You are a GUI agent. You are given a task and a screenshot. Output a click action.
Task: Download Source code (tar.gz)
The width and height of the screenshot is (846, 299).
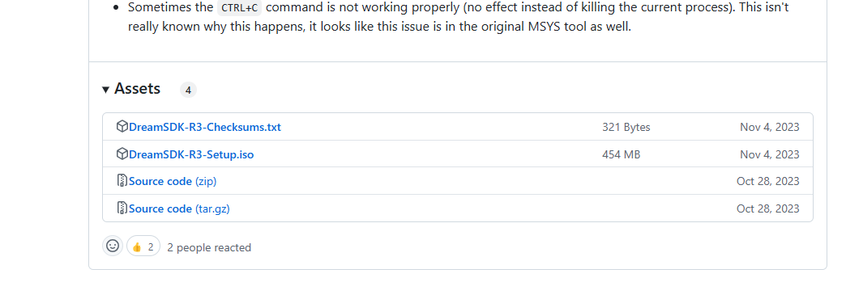179,208
